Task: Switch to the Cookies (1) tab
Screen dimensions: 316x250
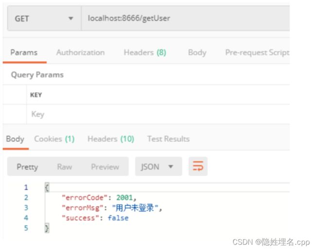Action: click(x=54, y=139)
